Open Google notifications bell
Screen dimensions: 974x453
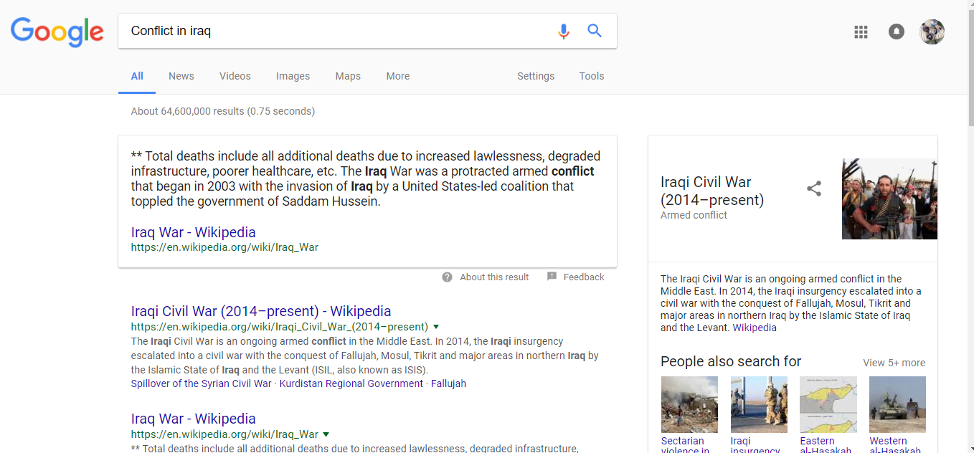click(x=896, y=32)
